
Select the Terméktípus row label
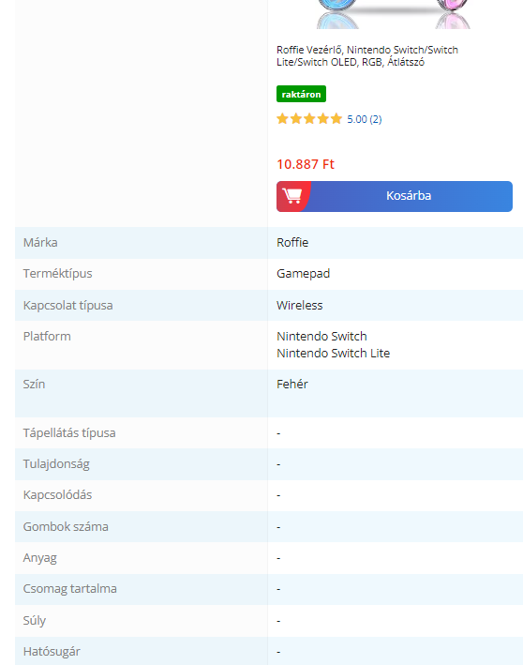(57, 274)
